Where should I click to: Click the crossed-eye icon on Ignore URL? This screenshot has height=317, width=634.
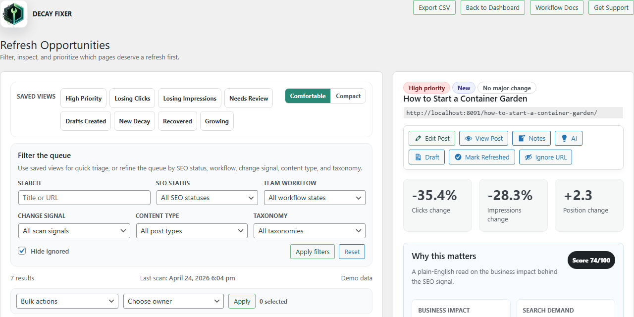click(x=528, y=157)
